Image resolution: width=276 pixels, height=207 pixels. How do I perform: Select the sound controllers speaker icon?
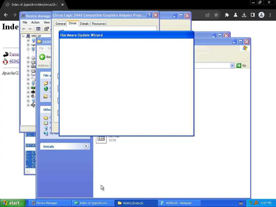tap(33, 96)
